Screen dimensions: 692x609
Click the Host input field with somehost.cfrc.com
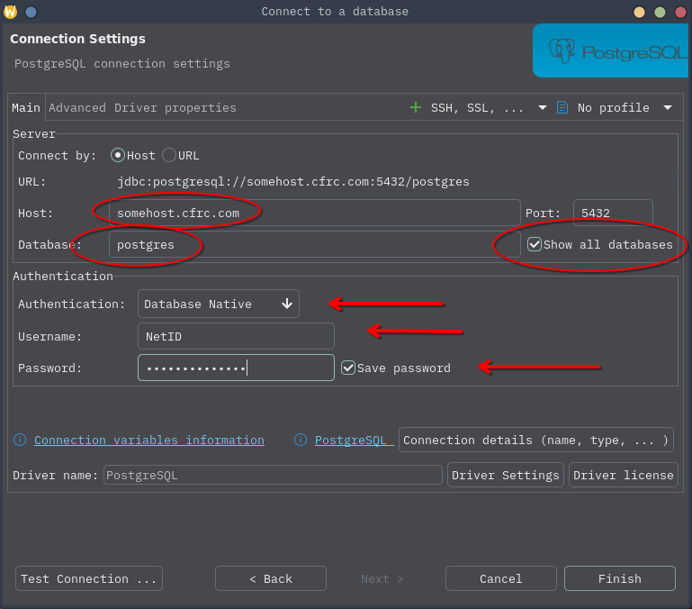click(315, 213)
